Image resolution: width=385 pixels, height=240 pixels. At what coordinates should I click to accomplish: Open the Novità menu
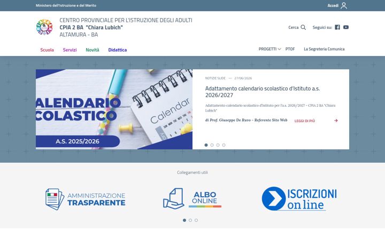(x=93, y=50)
